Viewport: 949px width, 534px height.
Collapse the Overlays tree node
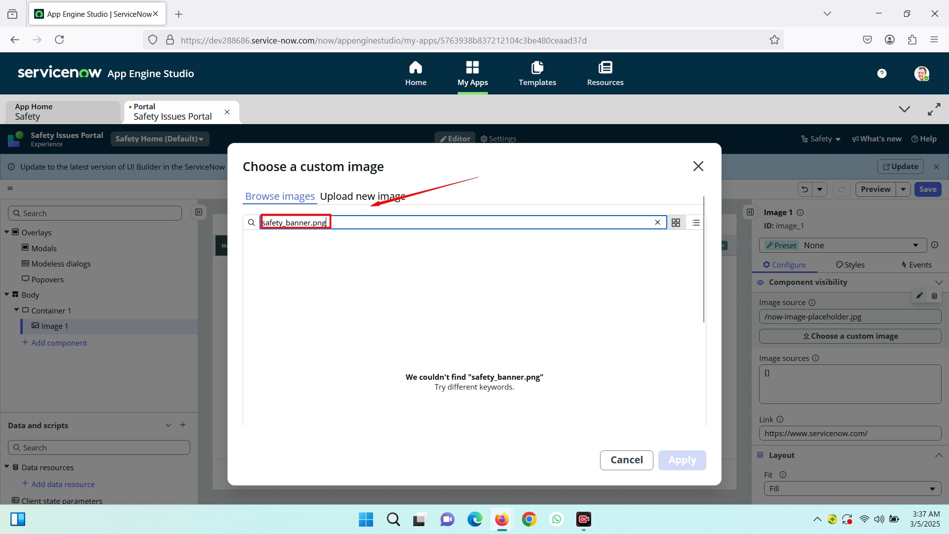[7, 232]
